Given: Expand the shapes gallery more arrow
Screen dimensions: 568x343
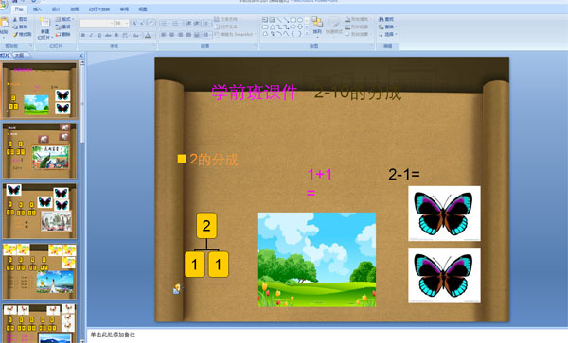Looking at the screenshot, I should 307,34.
